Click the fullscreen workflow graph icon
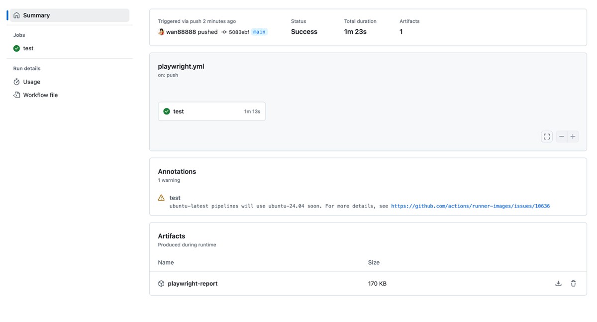 547,136
